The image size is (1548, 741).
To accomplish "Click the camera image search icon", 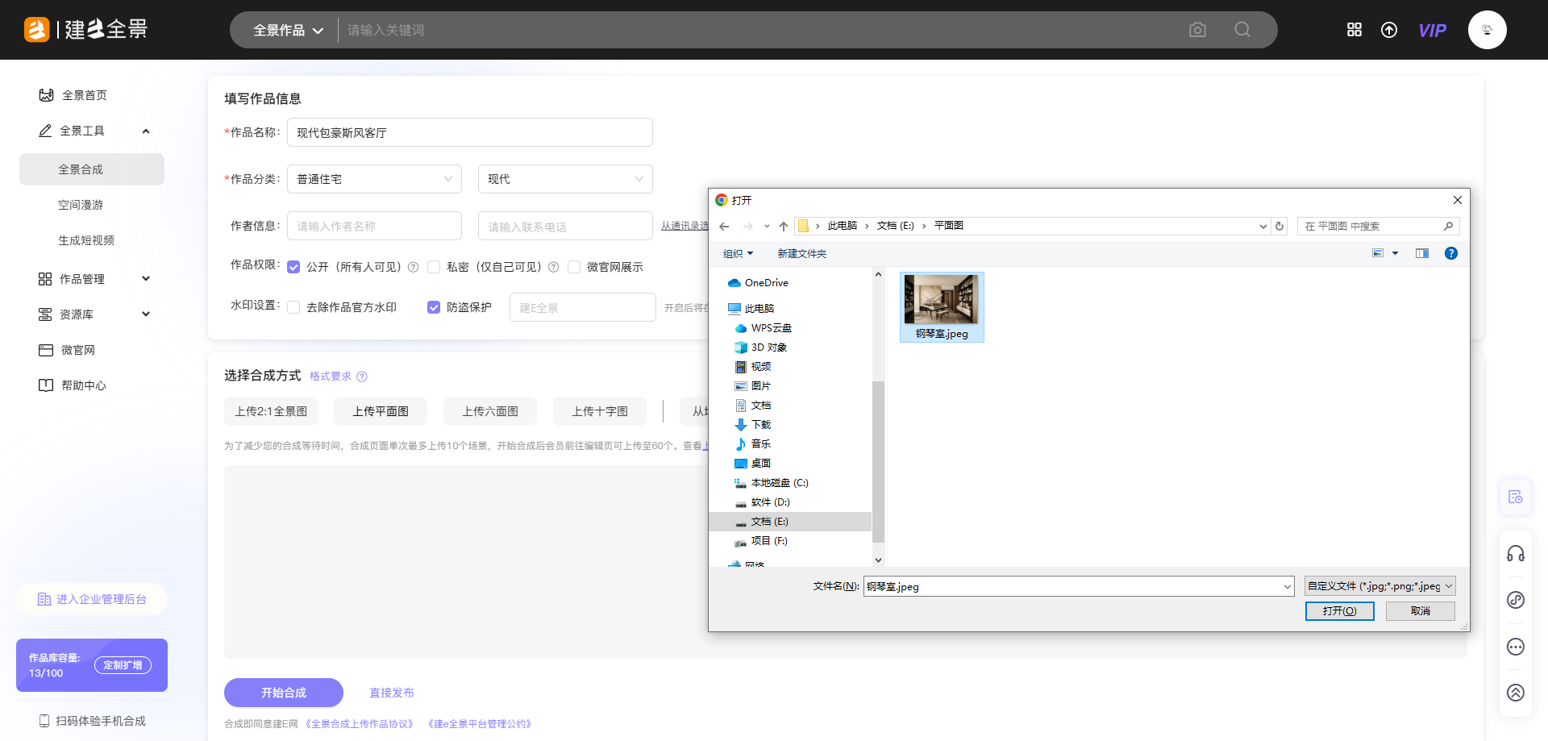I will pyautogui.click(x=1197, y=30).
